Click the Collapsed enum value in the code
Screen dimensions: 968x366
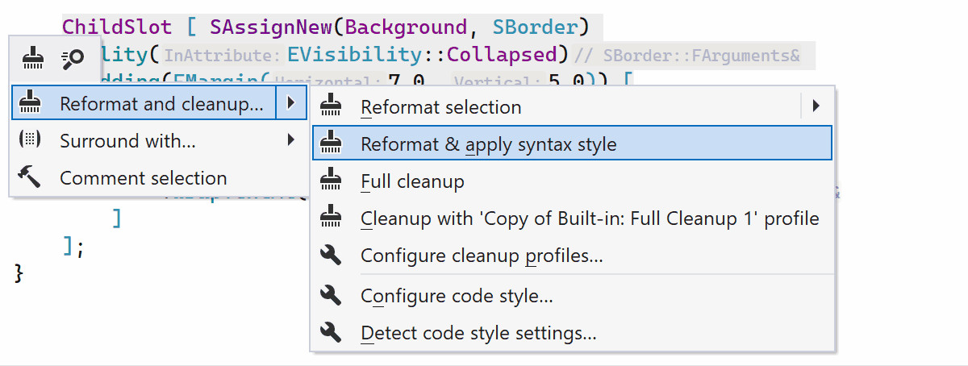502,55
